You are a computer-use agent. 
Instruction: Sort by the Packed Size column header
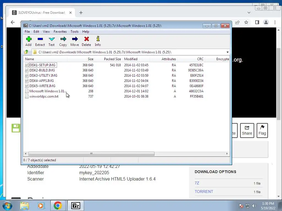point(109,59)
